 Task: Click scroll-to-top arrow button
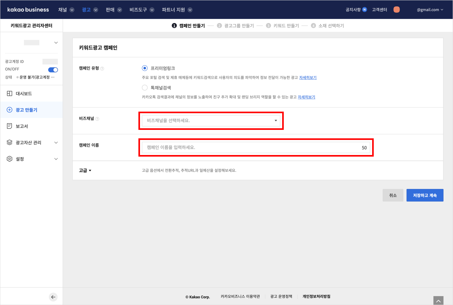438,301
